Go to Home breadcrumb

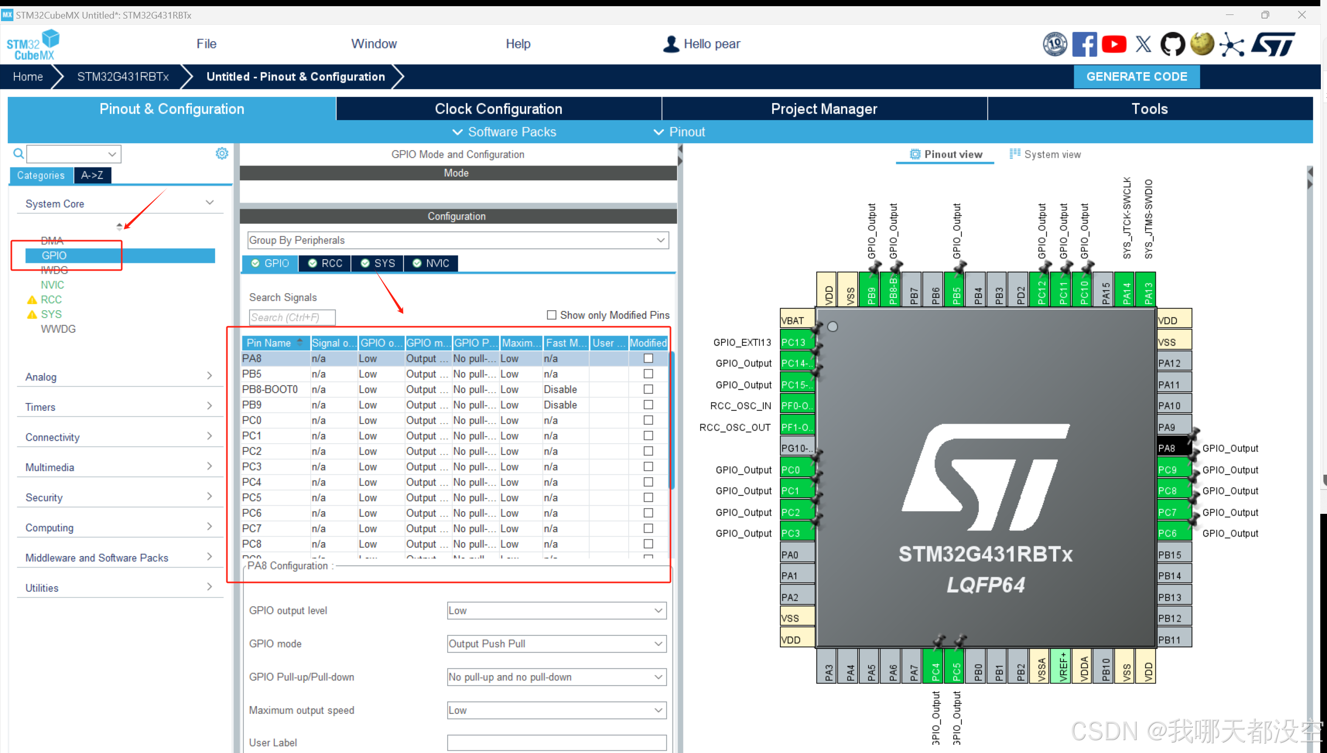(x=28, y=77)
